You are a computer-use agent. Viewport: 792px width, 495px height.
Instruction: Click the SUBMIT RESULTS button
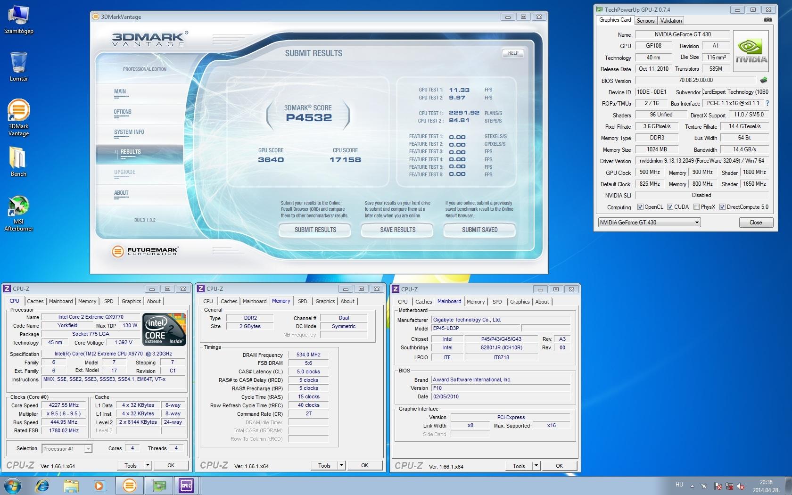pos(315,230)
